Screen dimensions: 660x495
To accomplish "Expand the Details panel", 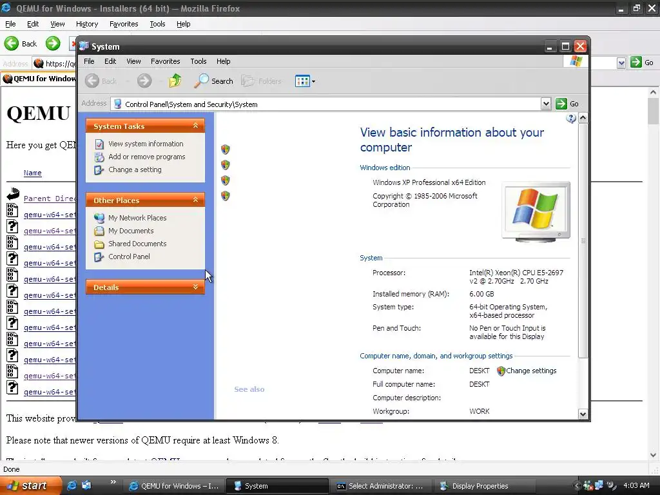I will coord(195,287).
